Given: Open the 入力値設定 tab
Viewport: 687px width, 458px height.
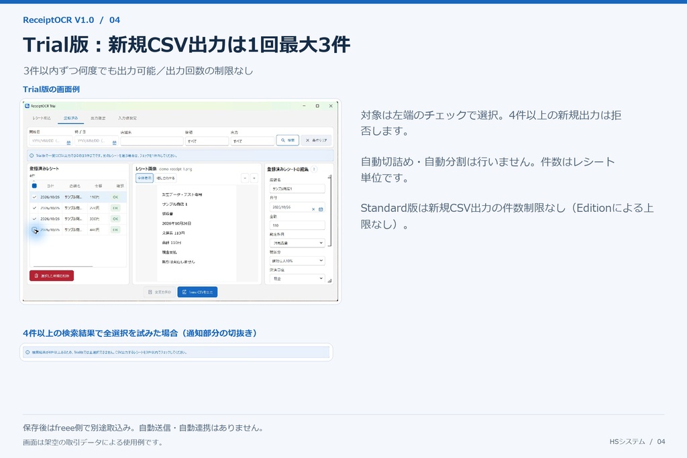Looking at the screenshot, I should point(127,118).
